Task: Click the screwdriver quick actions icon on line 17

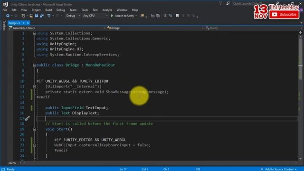Action: point(27,118)
